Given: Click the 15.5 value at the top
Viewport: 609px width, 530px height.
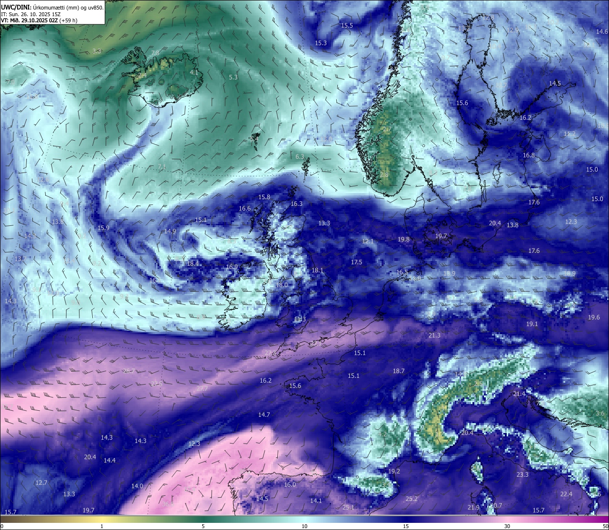Looking at the screenshot, I should [x=347, y=25].
